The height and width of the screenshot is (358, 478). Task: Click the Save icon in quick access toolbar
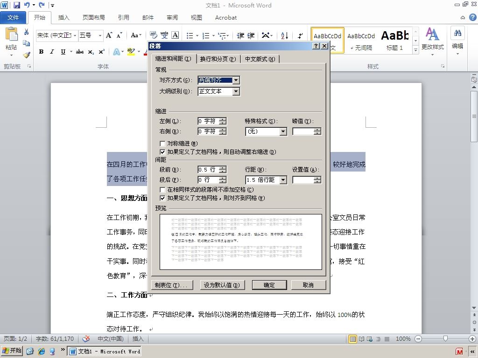16,5
